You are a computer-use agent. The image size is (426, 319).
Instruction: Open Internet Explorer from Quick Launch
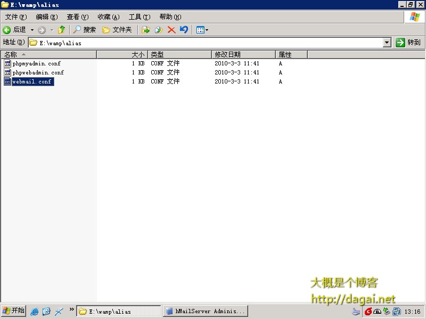[x=35, y=312]
